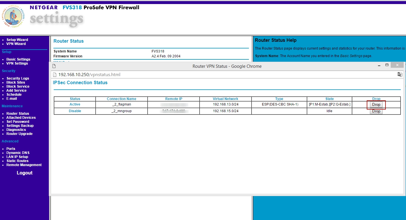Click the popup window's tab page icon
The height and width of the screenshot is (220, 406).
pyautogui.click(x=54, y=66)
